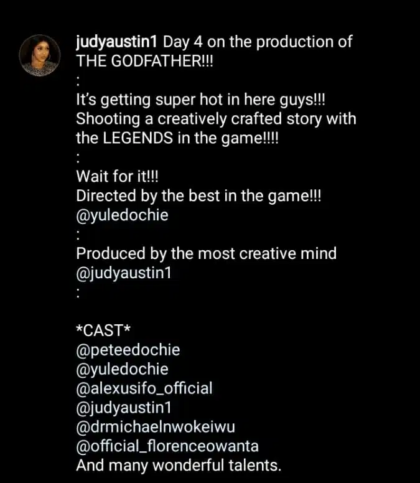Viewport: 420px width, 483px height.
Task: Open the @alexusifo_official profile mention
Action: [144, 388]
